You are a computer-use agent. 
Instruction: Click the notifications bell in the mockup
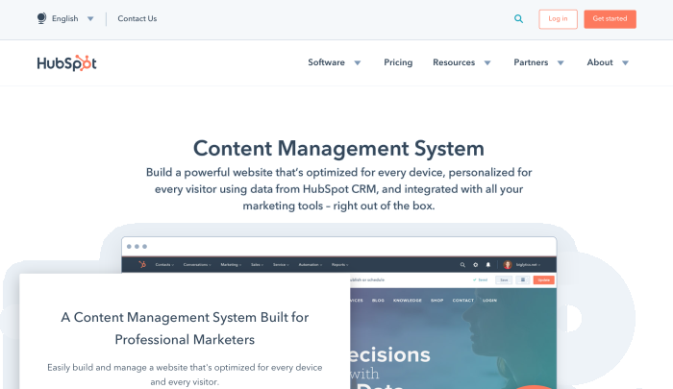point(488,265)
